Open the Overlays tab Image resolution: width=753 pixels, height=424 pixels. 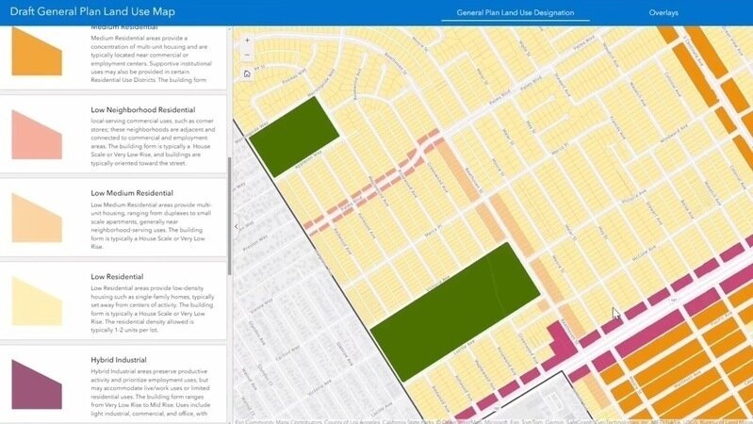click(x=663, y=13)
